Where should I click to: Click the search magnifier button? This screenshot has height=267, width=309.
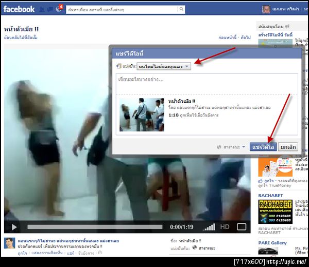(181, 9)
